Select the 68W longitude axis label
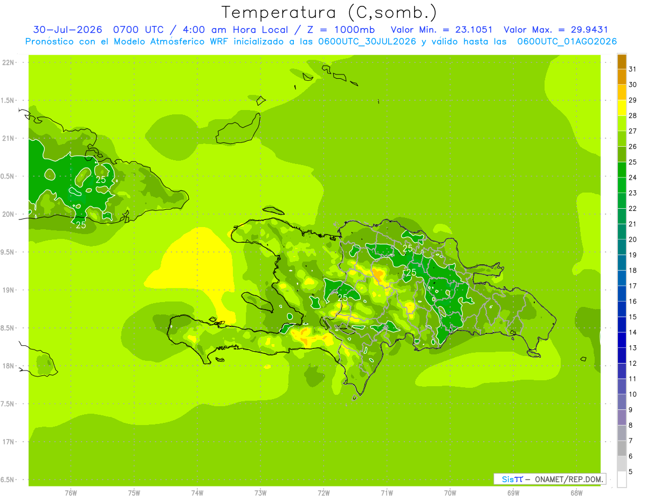The height and width of the screenshot is (500, 647). (x=576, y=493)
